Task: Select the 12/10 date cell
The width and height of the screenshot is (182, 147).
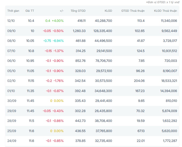Action: coord(11,21)
